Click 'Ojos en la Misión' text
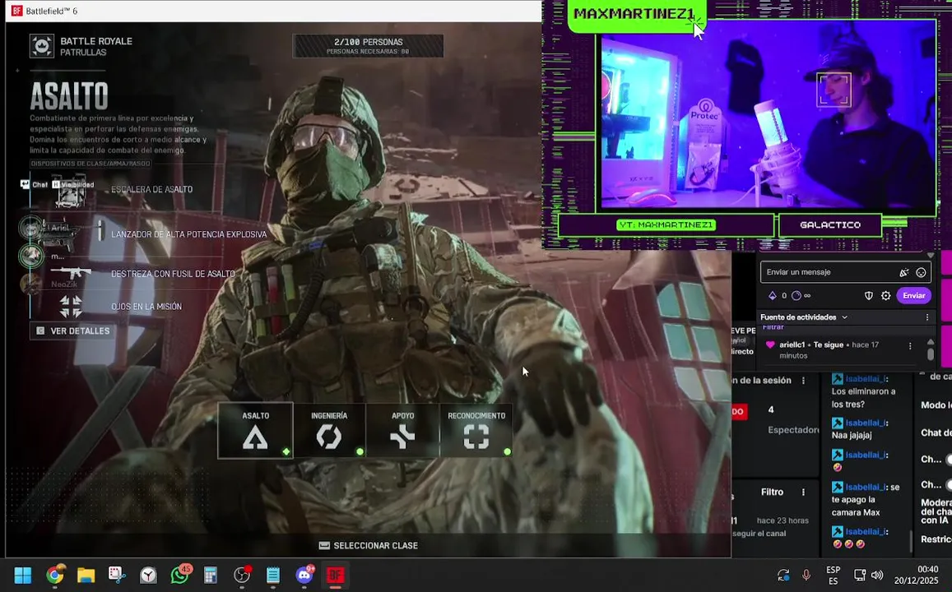952x592 pixels. click(146, 307)
